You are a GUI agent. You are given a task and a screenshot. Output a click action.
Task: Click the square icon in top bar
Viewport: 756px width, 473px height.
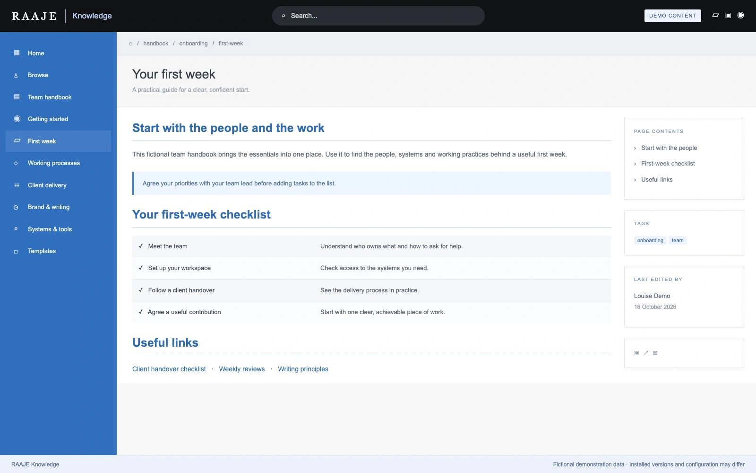728,16
